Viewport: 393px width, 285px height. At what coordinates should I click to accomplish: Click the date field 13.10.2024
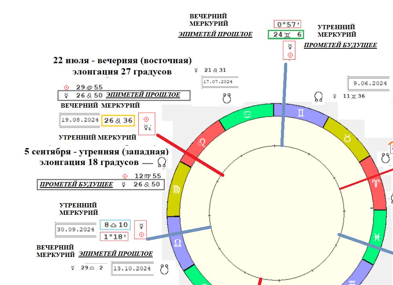(x=132, y=269)
